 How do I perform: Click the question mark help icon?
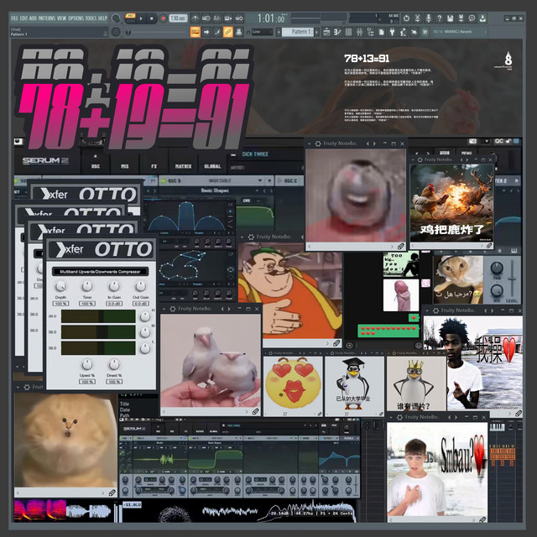point(439,18)
